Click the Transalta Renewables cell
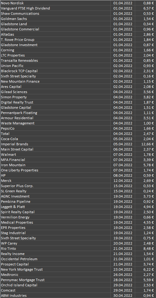Viewport: 156px width, 298px height. pos(55,61)
